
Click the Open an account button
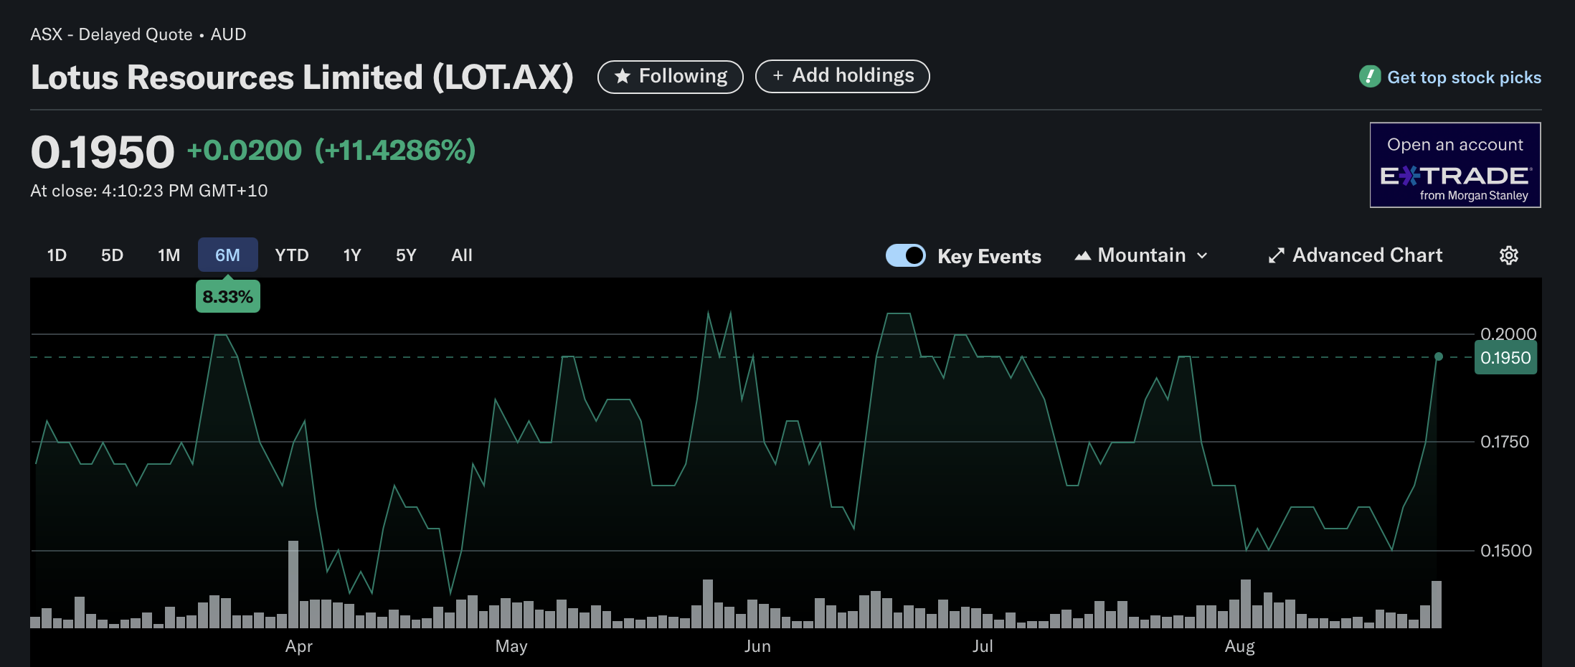(1455, 145)
